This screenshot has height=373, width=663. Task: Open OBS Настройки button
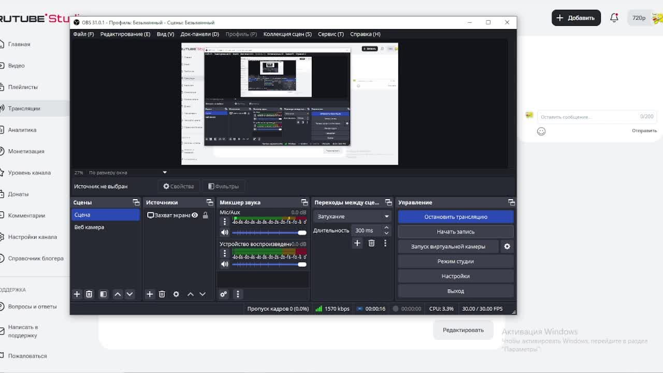coord(456,277)
